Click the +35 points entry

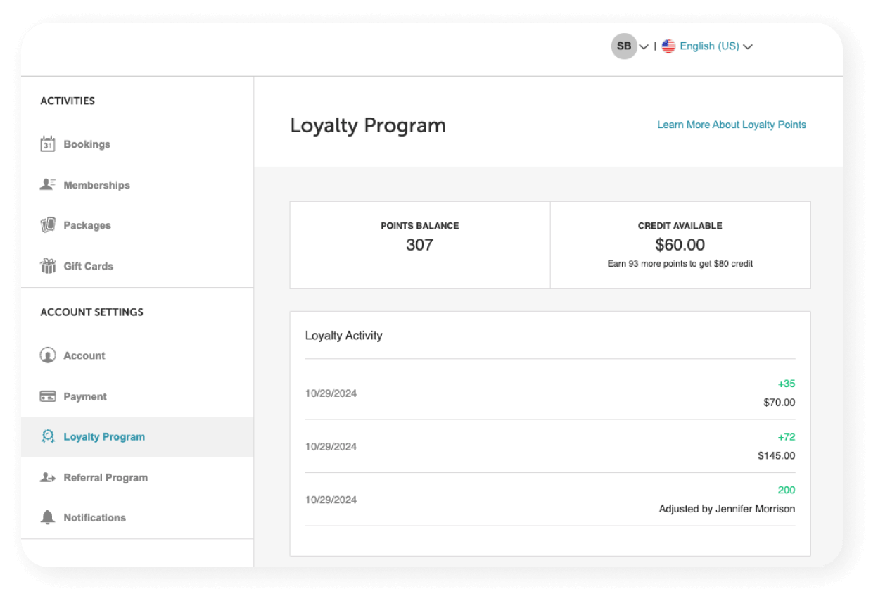coord(787,384)
